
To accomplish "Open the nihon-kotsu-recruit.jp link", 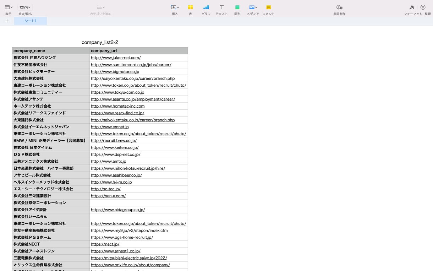I will (x=128, y=168).
